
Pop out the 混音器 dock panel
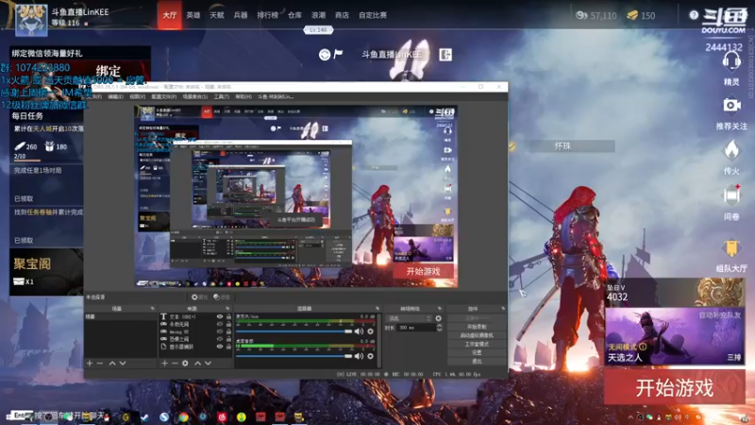pos(377,309)
